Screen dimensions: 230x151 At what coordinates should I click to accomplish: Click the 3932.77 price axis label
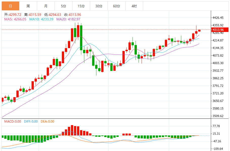click(x=218, y=71)
